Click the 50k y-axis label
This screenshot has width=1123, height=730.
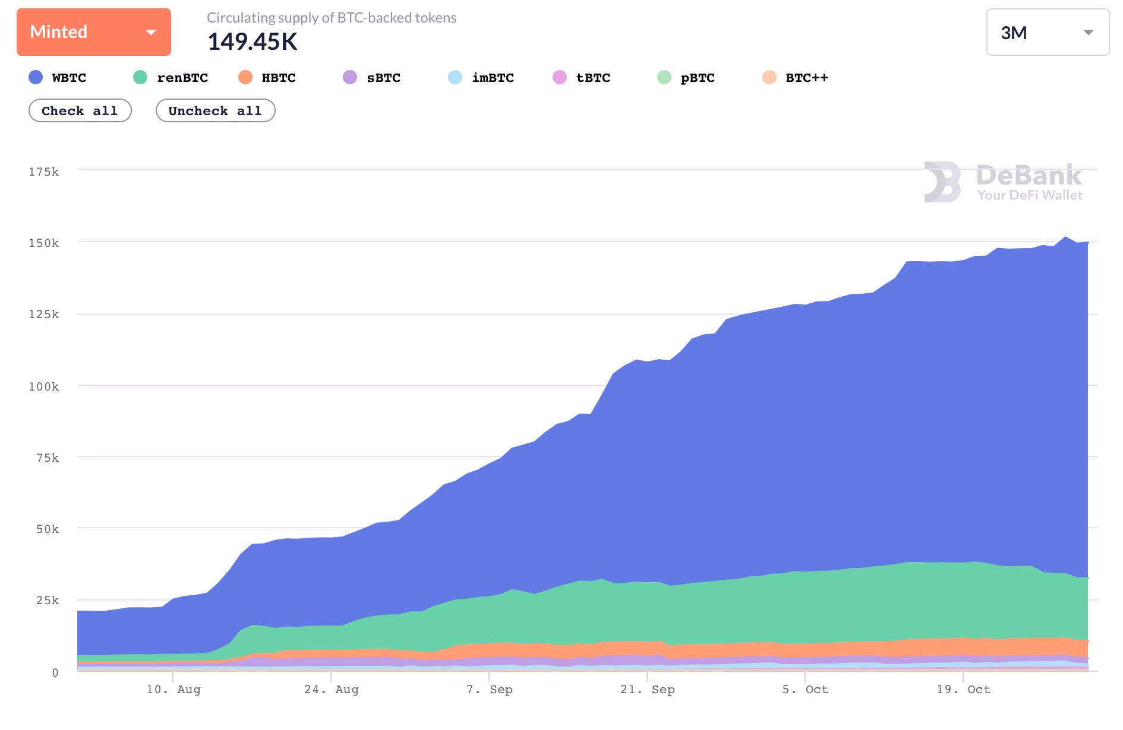click(x=48, y=529)
